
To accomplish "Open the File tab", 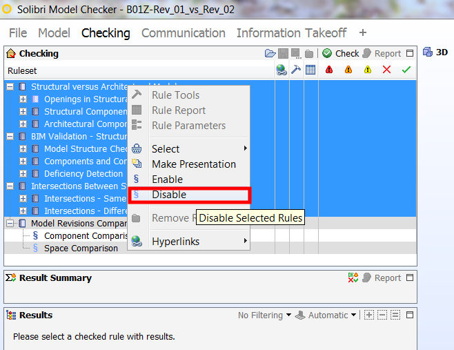I will coord(18,33).
